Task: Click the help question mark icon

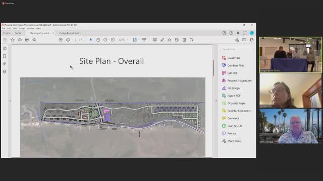Action: (x=231, y=33)
